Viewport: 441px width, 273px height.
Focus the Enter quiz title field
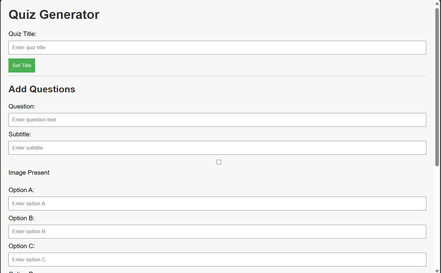217,48
